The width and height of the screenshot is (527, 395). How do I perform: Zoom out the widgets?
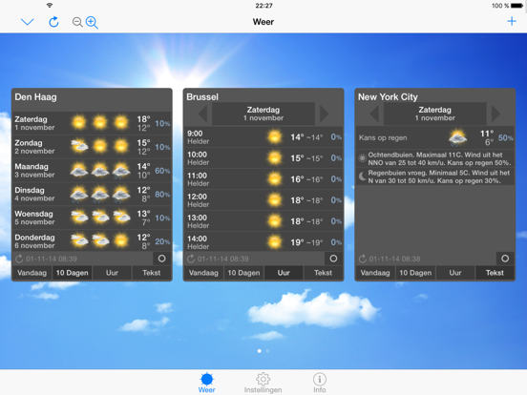77,22
